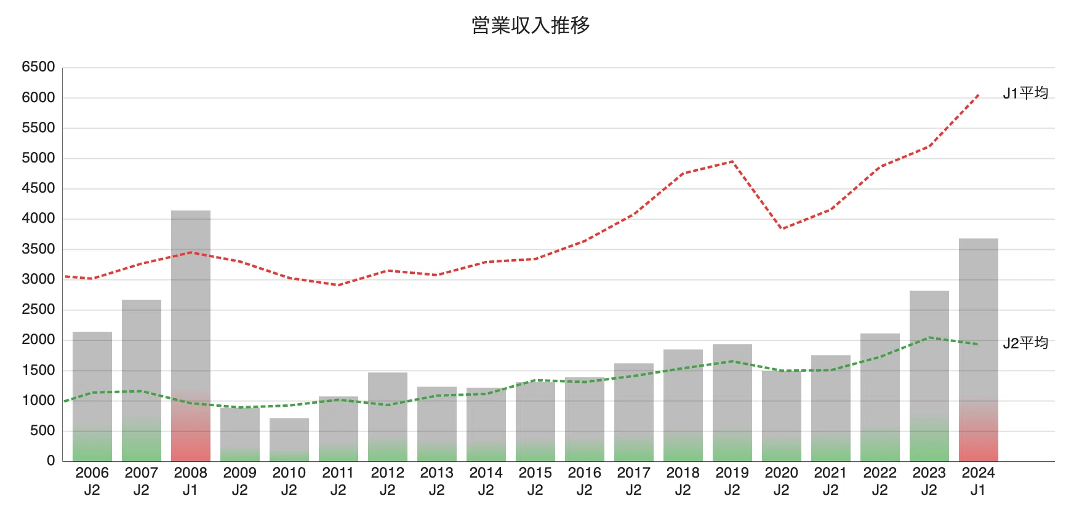Click the 4000 y-axis value

[38, 218]
